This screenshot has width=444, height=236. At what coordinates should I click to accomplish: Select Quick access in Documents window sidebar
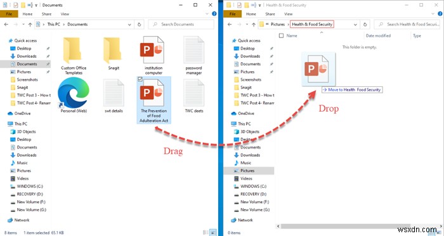point(25,41)
